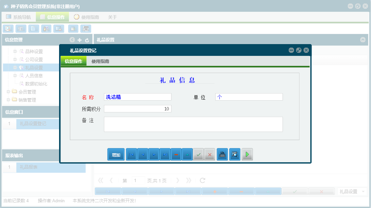Select 礼品设置登记 in 信息窗口 list

[37, 124]
